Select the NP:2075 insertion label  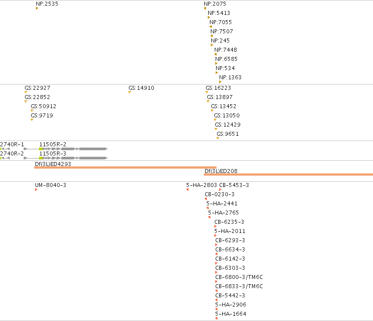click(x=215, y=4)
